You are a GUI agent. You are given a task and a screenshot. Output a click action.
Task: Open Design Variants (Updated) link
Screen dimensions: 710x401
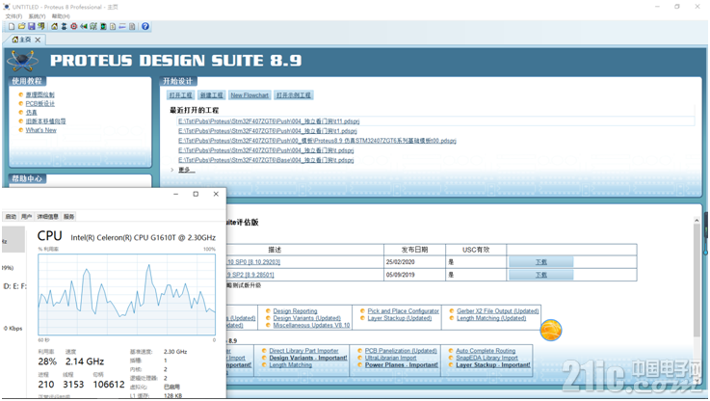pyautogui.click(x=306, y=318)
